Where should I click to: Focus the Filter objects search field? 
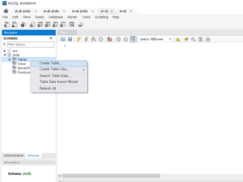click(x=31, y=44)
